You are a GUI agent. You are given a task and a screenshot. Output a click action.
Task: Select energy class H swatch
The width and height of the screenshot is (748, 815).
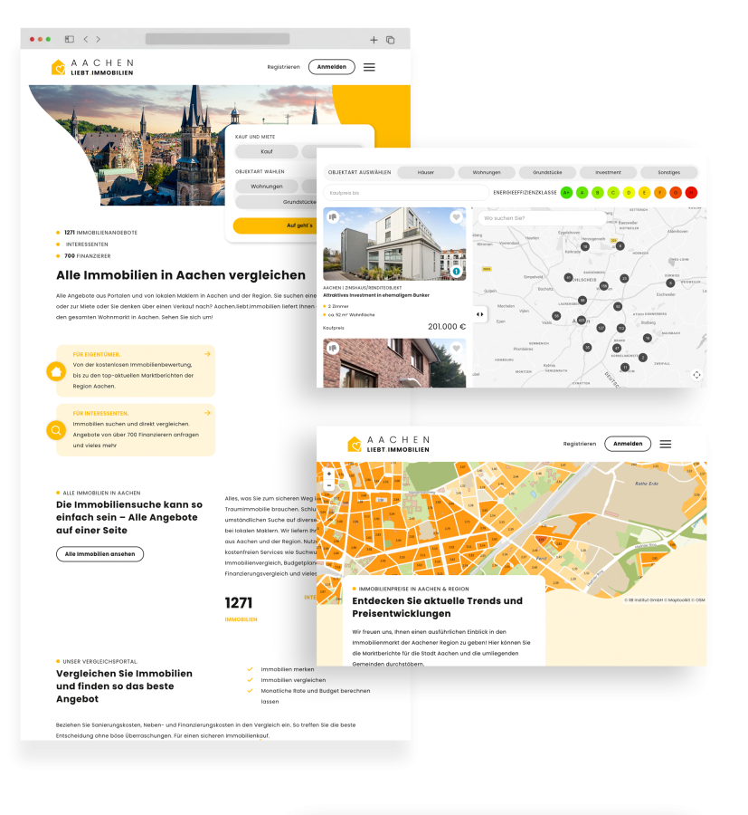tap(691, 192)
